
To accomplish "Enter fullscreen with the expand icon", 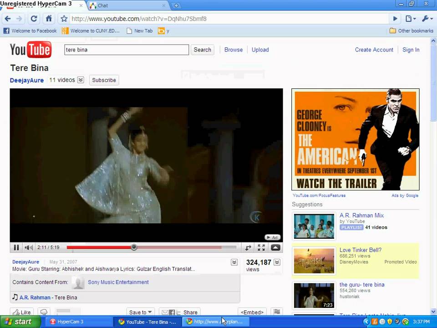I will (x=261, y=248).
